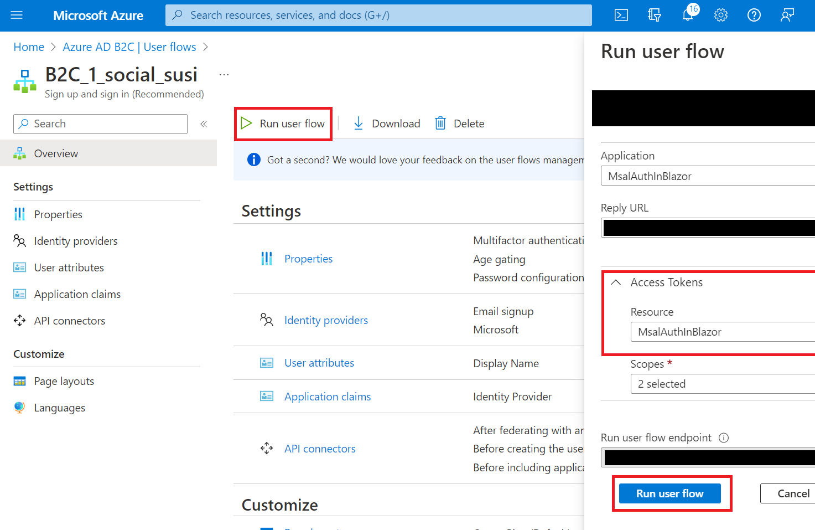
Task: Click the B2C_1_social_susi user flow icon
Action: [x=25, y=81]
